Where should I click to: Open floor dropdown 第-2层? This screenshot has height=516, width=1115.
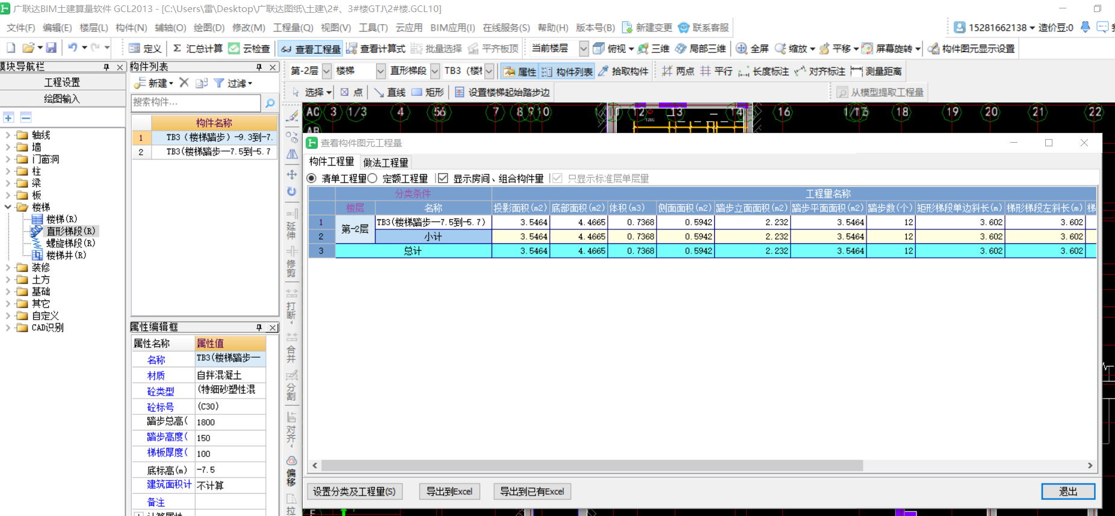[327, 71]
